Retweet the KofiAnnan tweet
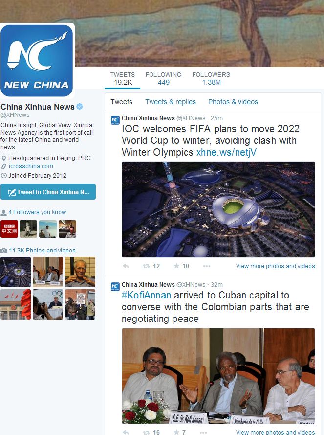The height and width of the screenshot is (435, 324). 151,432
